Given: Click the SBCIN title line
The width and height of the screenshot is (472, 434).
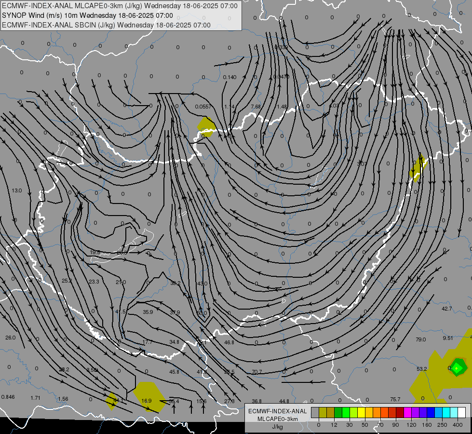Looking at the screenshot, I should coord(106,25).
